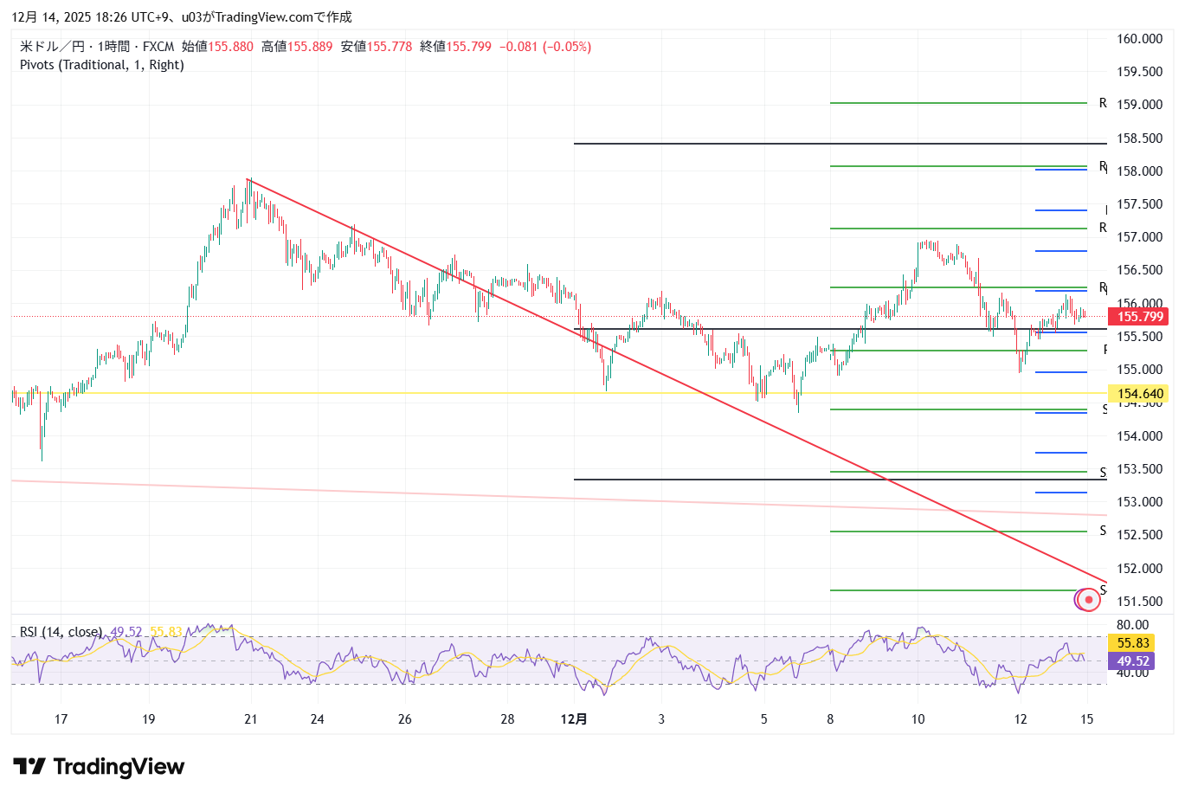Click the red economic event marker icon
Viewport: 1185px width, 799px height.
(1088, 599)
